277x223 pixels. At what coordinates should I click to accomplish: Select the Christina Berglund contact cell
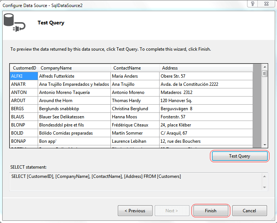[x=135, y=109]
